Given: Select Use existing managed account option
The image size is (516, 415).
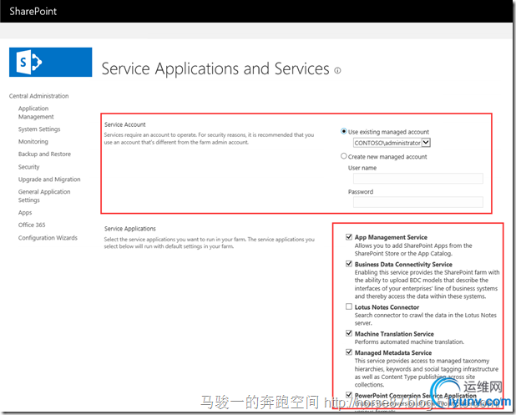Looking at the screenshot, I should [344, 131].
